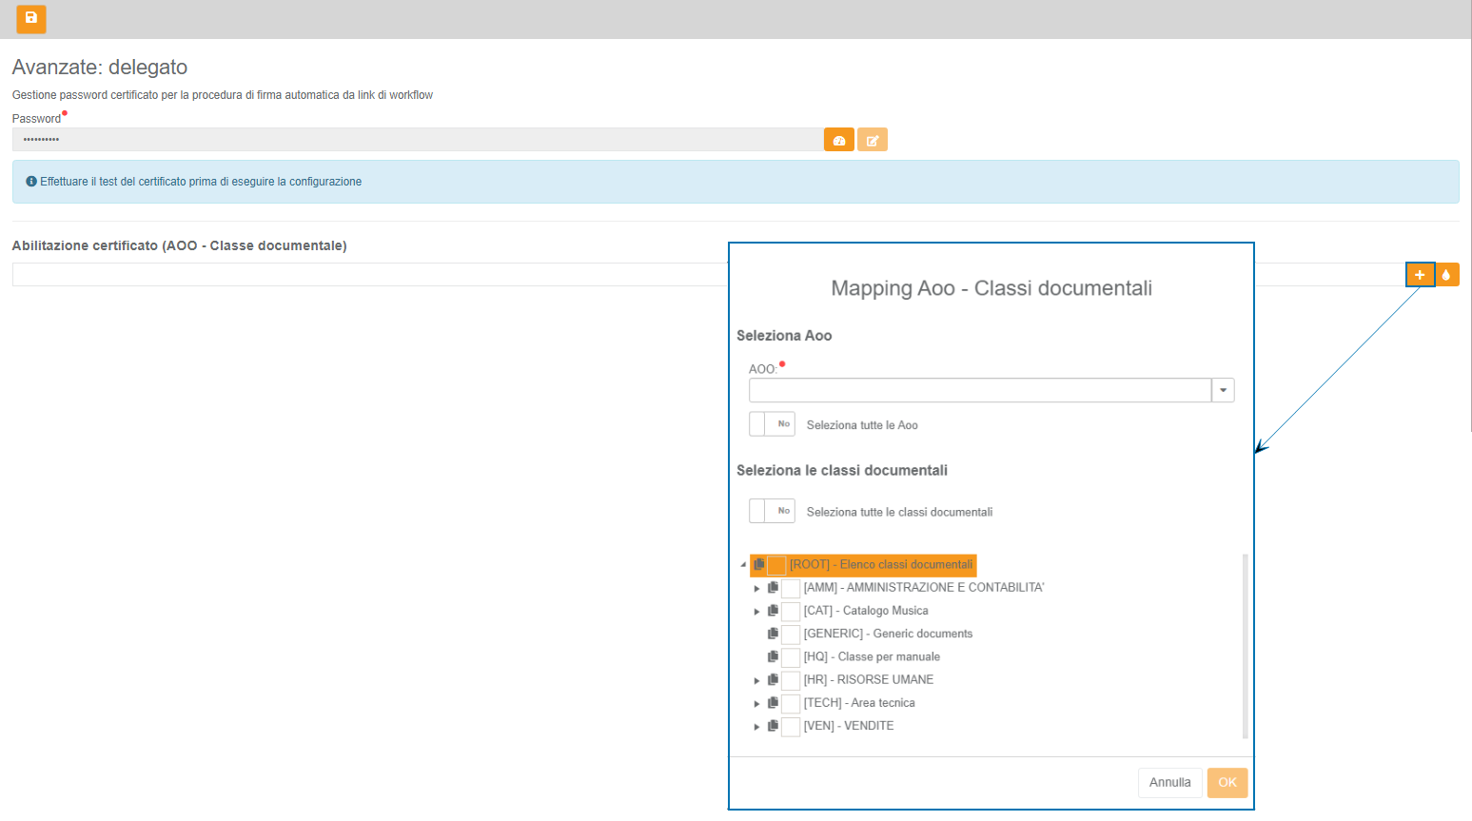This screenshot has height=821, width=1472.
Task: Click the droplet clear icon button
Action: tap(1446, 275)
